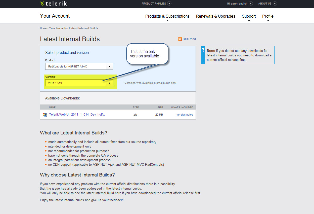Click Hi, aaron english greeting

[x=237, y=4]
